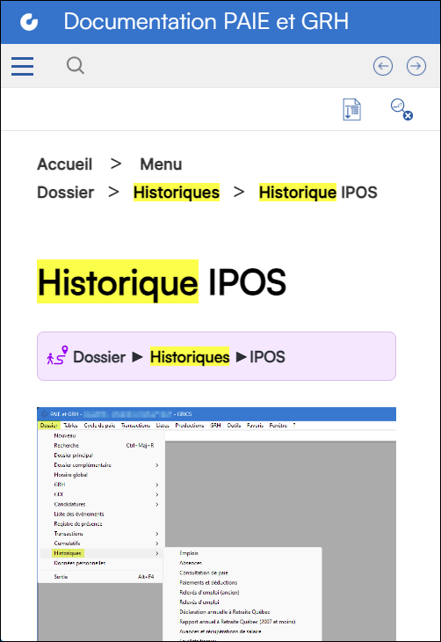441x642 pixels.
Task: Click Historique IPOS breadcrumb text
Action: click(318, 193)
